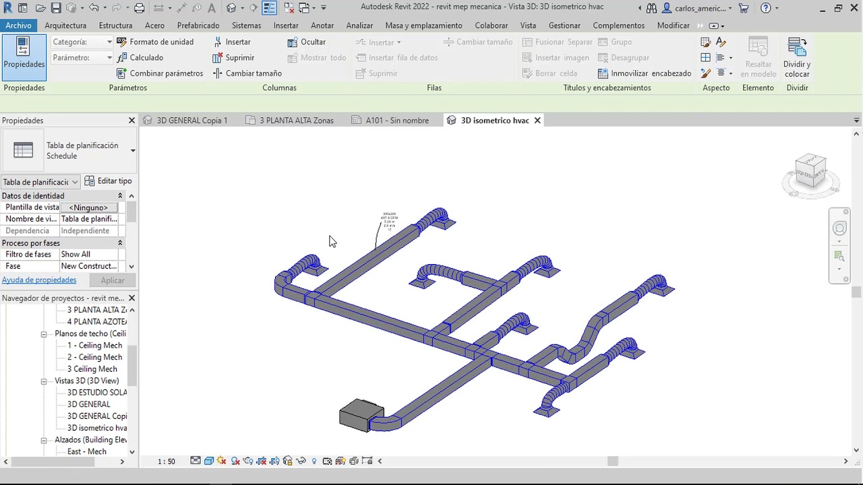Click Dividir y colocar button
The width and height of the screenshot is (863, 485).
797,57
